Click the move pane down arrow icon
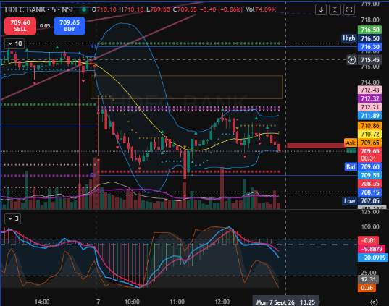 [x=321, y=9]
